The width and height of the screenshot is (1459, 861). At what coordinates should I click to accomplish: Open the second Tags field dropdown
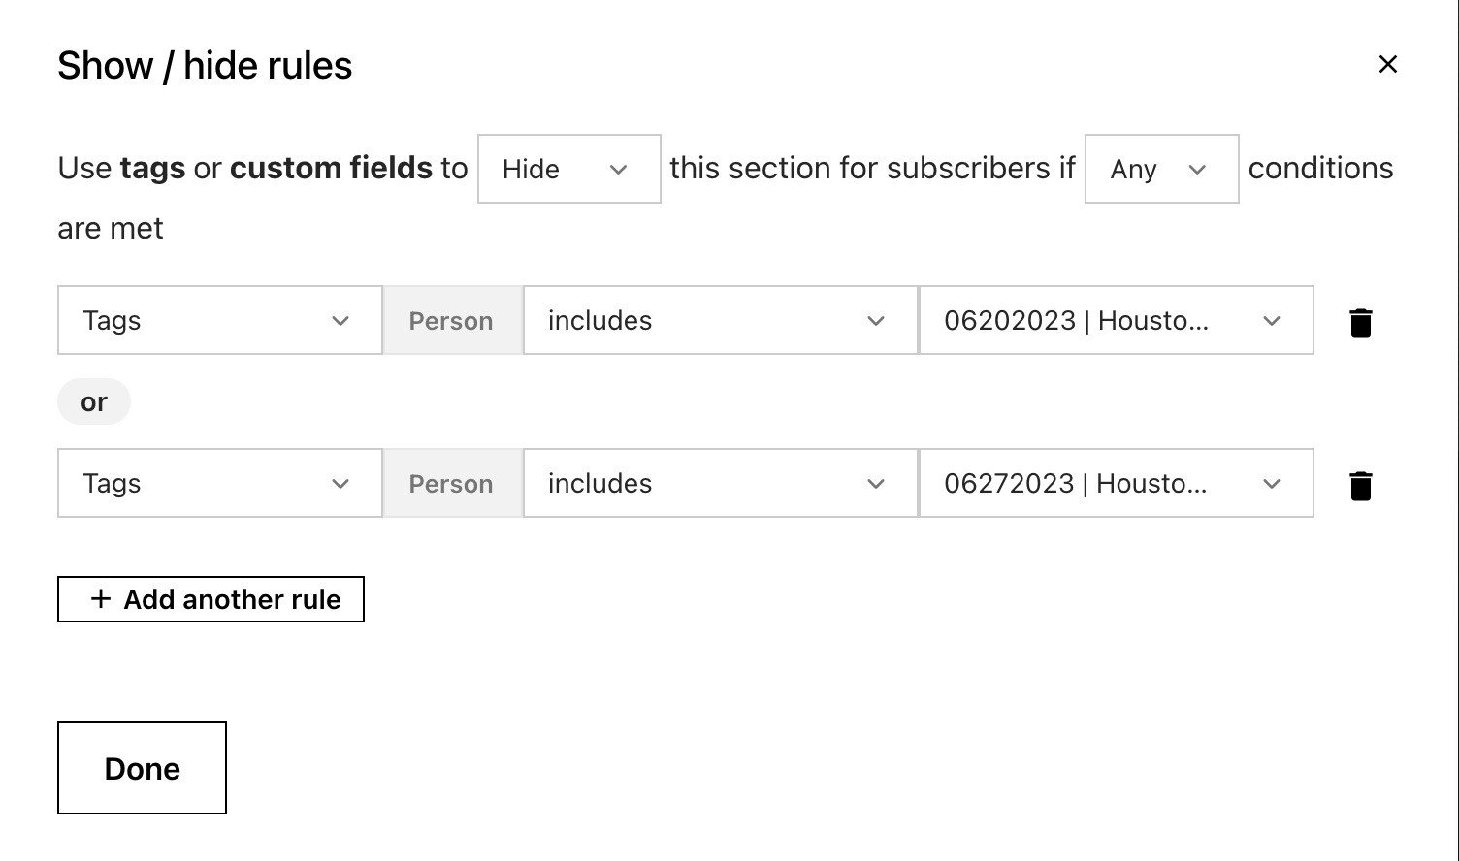[x=219, y=484]
